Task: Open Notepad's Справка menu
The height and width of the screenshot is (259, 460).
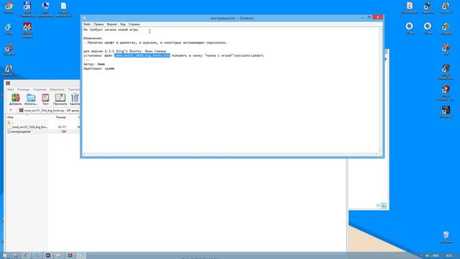Action: point(134,24)
